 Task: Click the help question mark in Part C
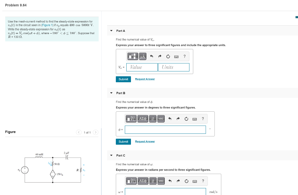pyautogui.click(x=203, y=181)
